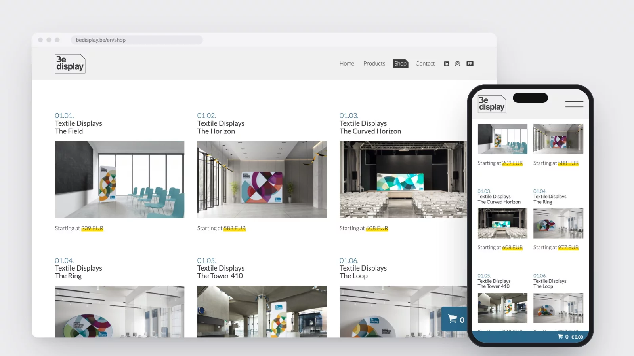Open Contact menu item
Screen dimensions: 634x356
click(425, 64)
